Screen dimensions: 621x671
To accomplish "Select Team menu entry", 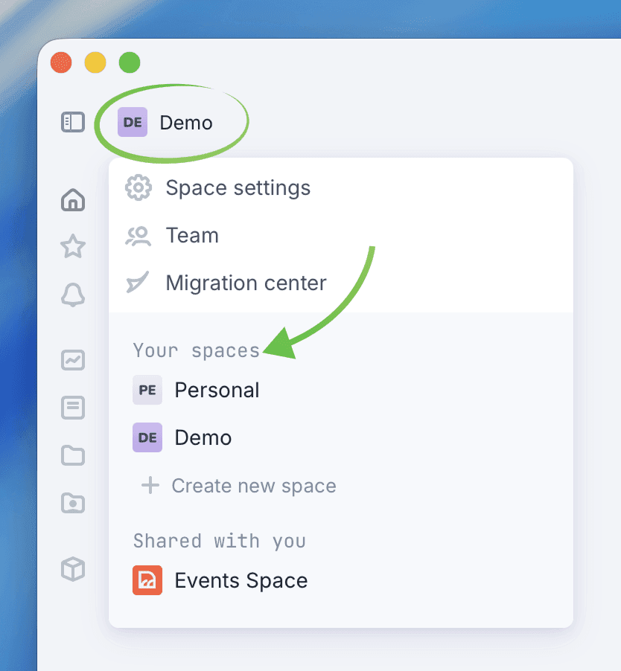I will (192, 236).
